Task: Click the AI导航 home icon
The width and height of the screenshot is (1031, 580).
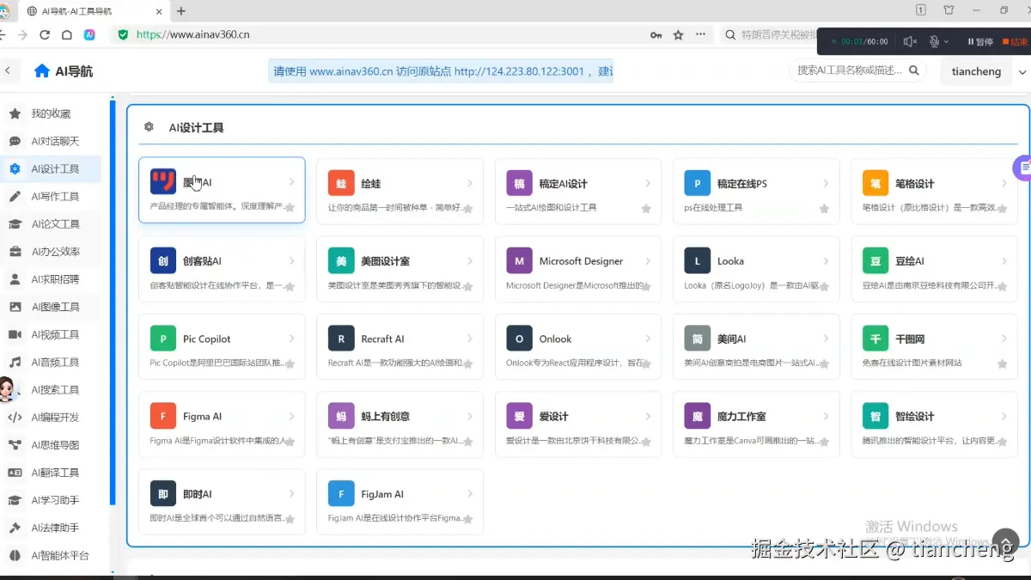Action: pyautogui.click(x=41, y=71)
